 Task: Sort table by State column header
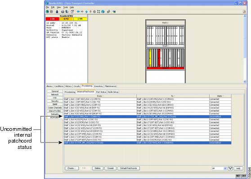click(x=220, y=96)
